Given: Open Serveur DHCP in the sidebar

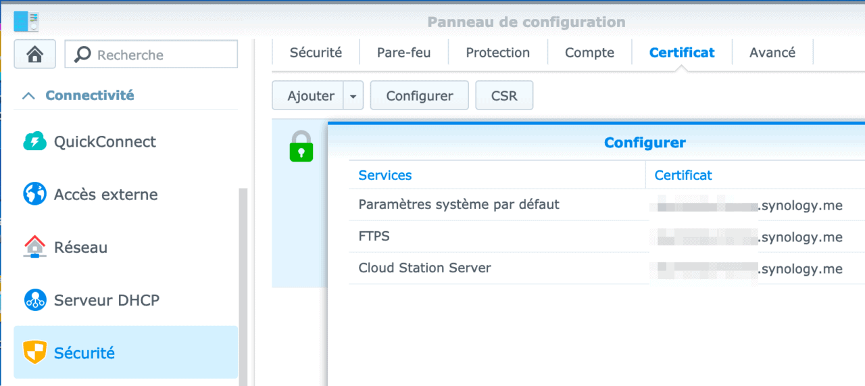Looking at the screenshot, I should pos(126,299).
